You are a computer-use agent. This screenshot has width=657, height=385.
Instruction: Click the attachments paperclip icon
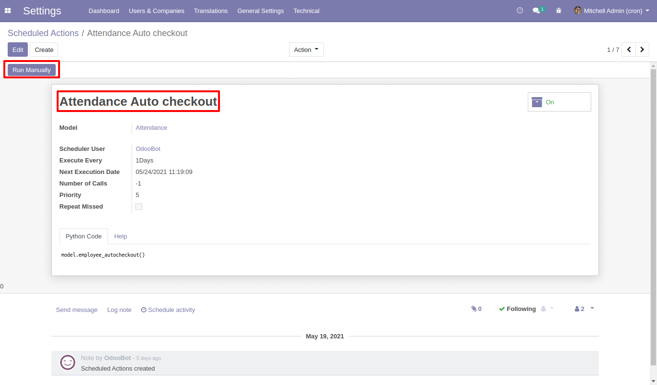[474, 309]
